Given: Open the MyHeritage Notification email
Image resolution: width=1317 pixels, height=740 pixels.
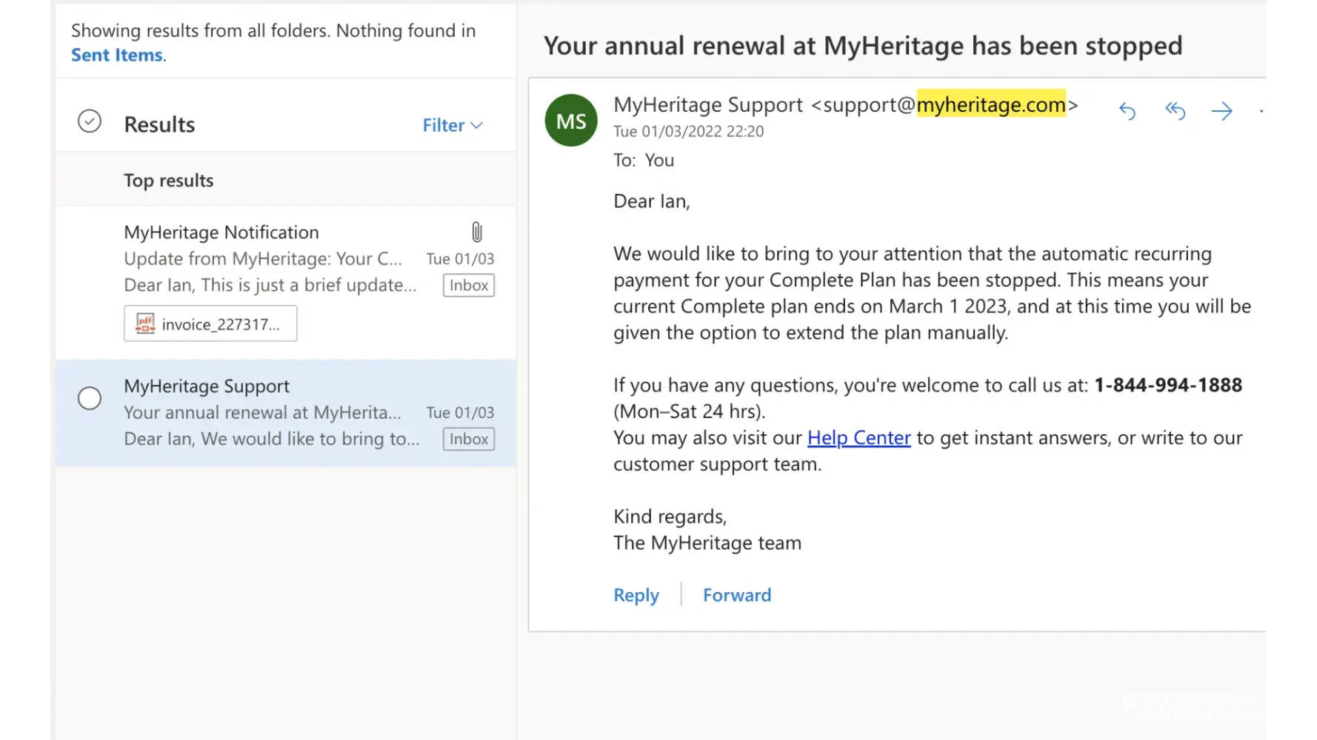Looking at the screenshot, I should tap(267, 259).
